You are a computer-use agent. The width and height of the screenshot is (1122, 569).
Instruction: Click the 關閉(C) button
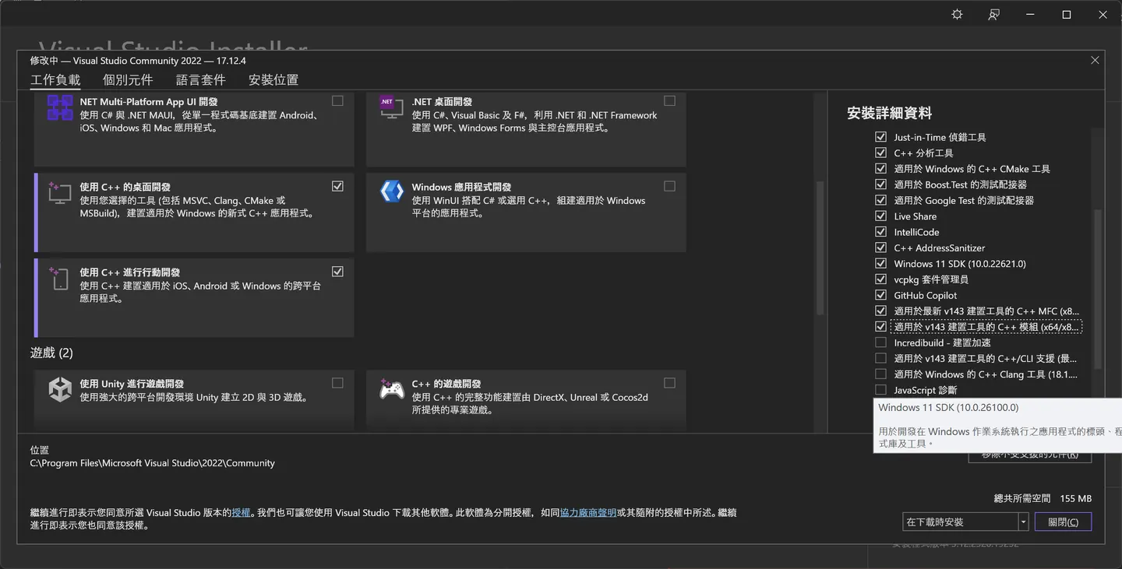click(1063, 522)
